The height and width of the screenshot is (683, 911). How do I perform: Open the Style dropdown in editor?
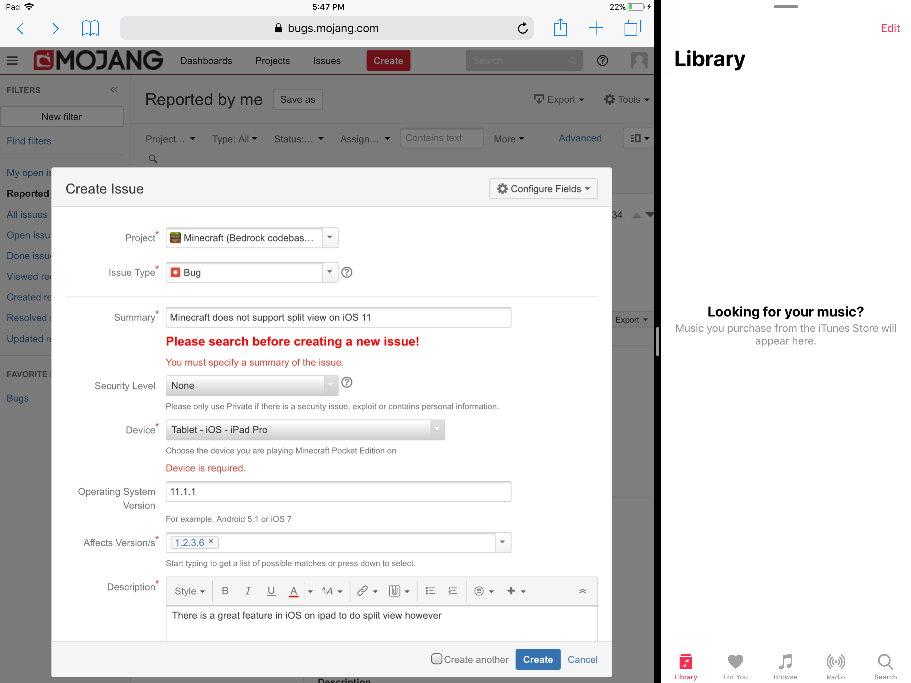tap(189, 591)
